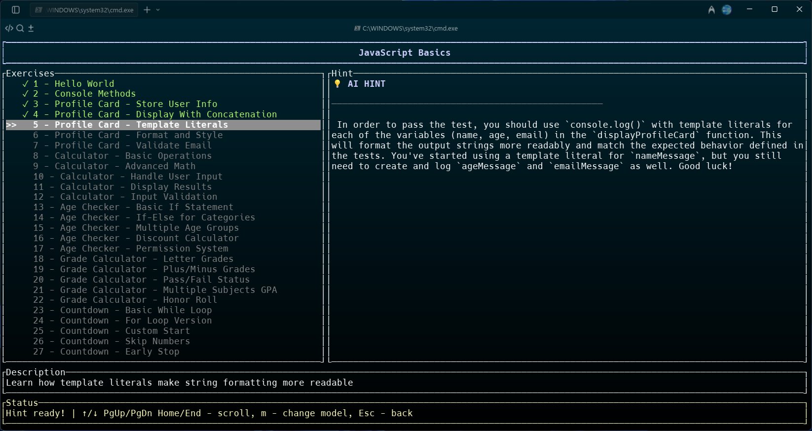Screen dimensions: 812x431
Task: Select exercise 2 - Console Methods
Action: (163, 94)
